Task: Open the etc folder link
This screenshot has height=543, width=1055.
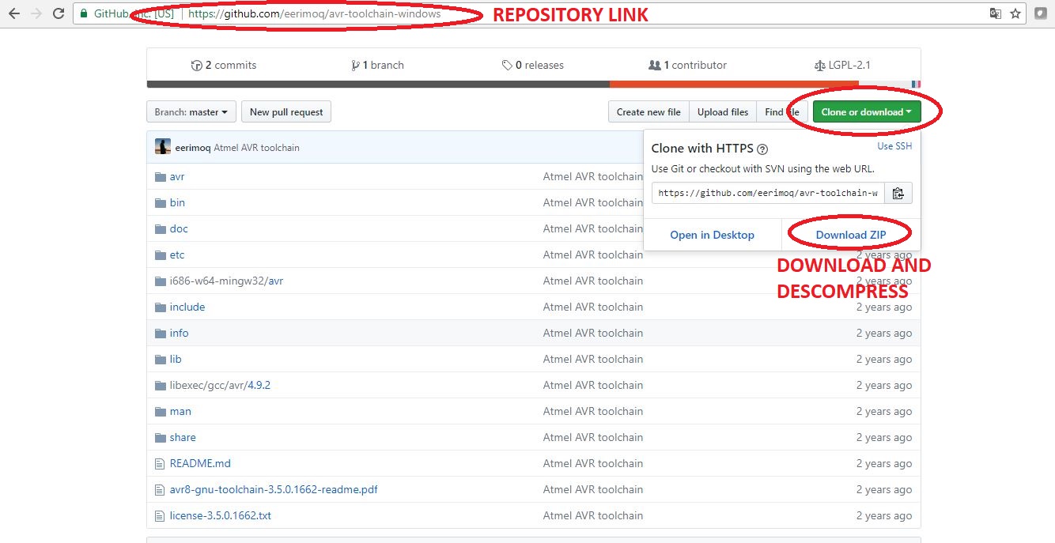Action: click(x=177, y=255)
